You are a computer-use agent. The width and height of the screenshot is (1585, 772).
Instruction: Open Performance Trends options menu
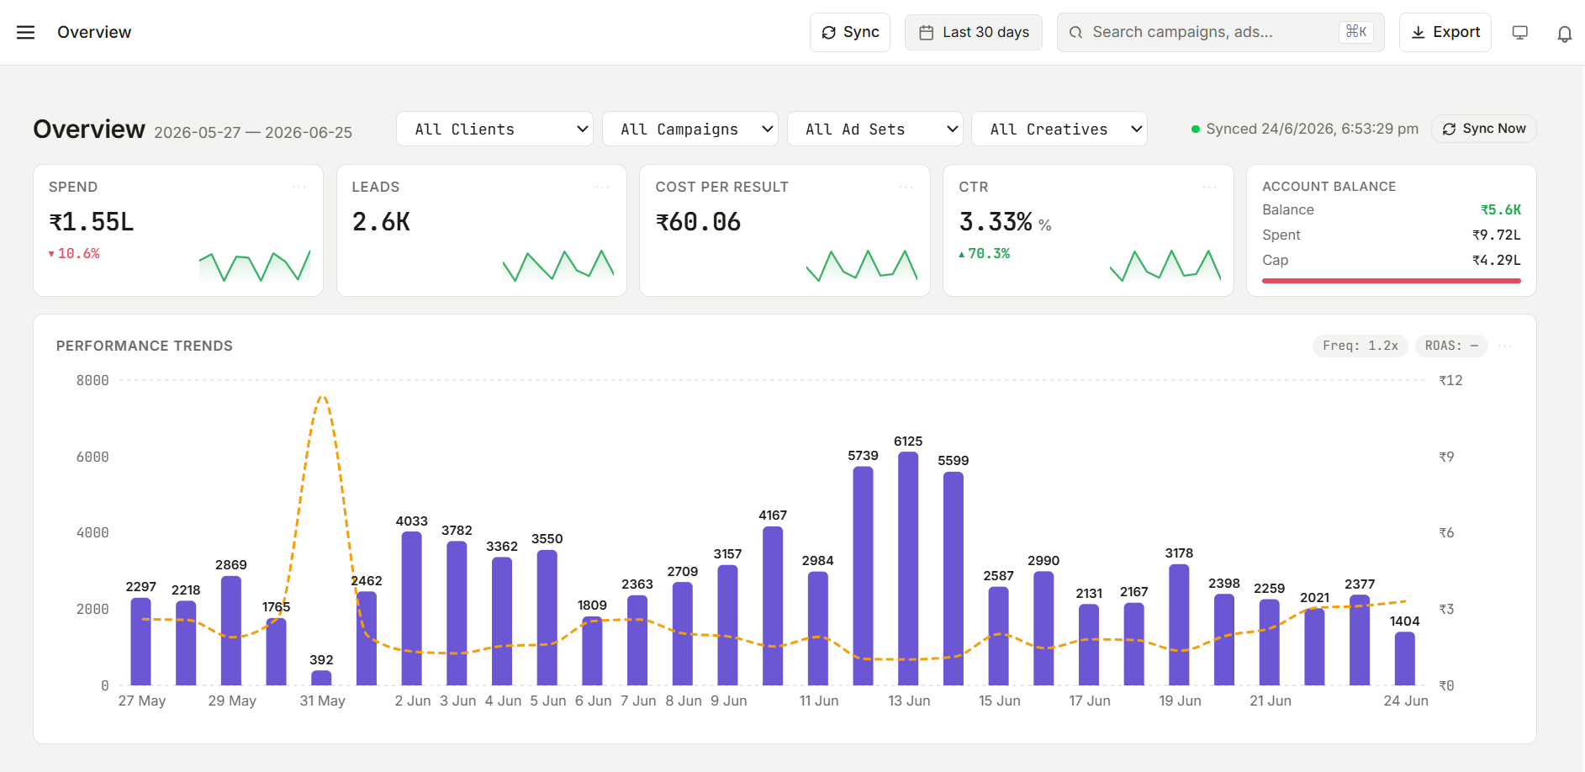click(x=1505, y=346)
